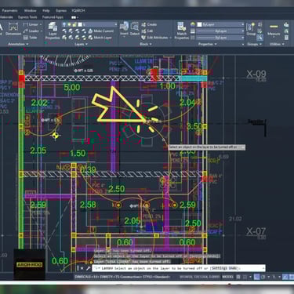Click the command line customize wrench icon
This screenshot has height=294, width=294.
[x=88, y=268]
